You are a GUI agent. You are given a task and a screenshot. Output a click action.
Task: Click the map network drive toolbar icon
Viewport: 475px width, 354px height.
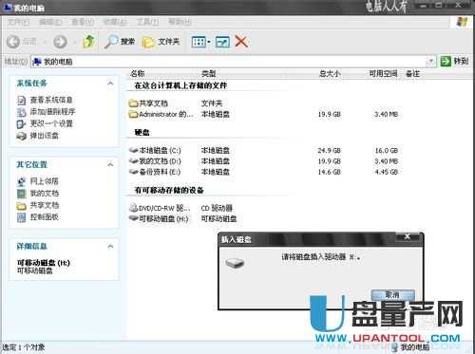click(x=222, y=42)
